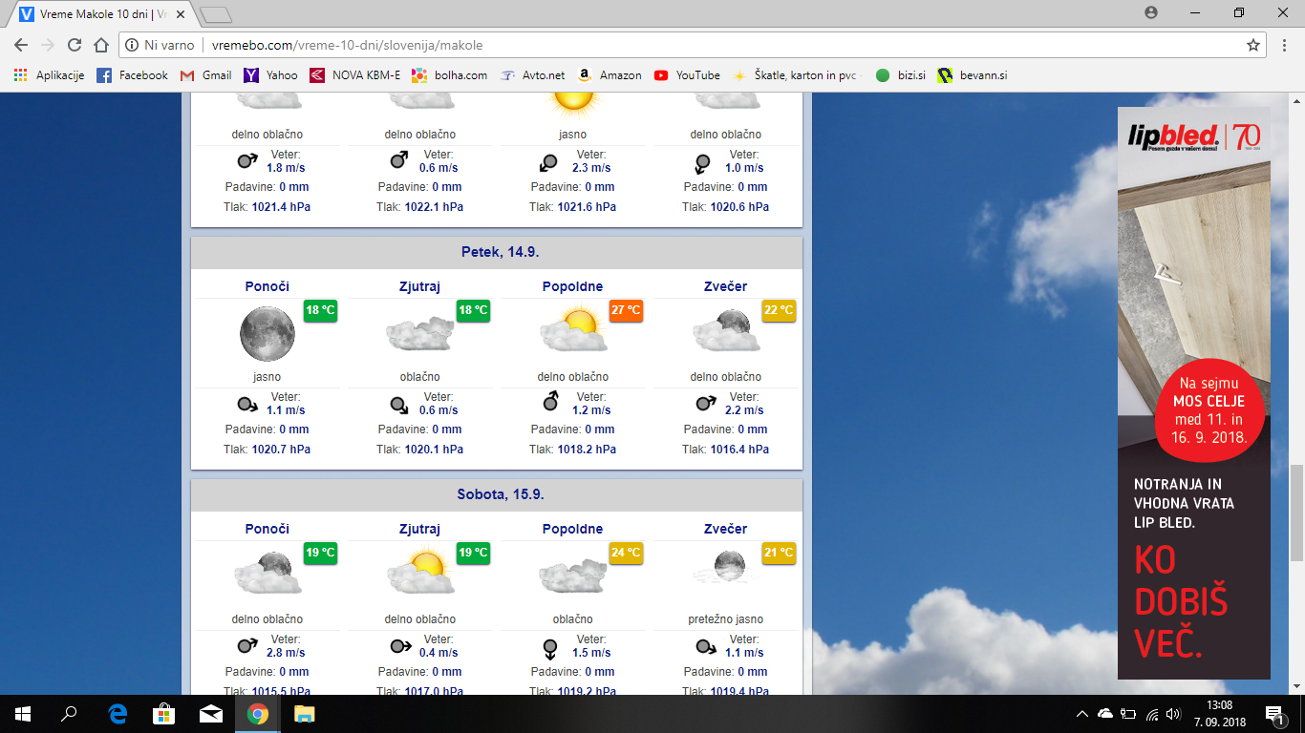Open the Wi-Fi network tray icon
The image size is (1305, 733).
click(x=1151, y=714)
